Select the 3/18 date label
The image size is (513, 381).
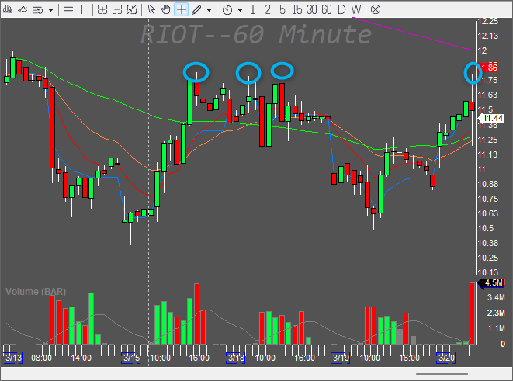(236, 358)
